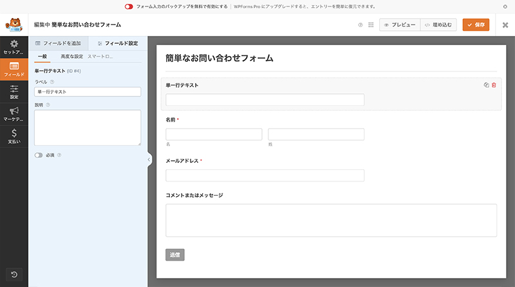Click the revision history icon at bottom left
The width and height of the screenshot is (515, 287).
[14, 275]
